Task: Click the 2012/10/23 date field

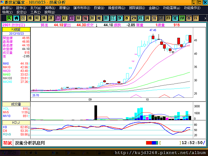Action: [x=16, y=34]
